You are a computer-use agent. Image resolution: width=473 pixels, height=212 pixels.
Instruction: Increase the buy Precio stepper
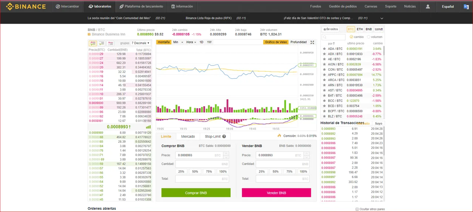click(226, 153)
